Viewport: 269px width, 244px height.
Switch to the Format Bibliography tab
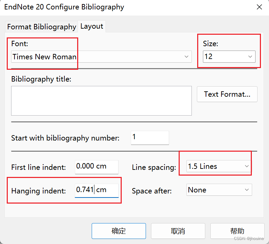(41, 27)
